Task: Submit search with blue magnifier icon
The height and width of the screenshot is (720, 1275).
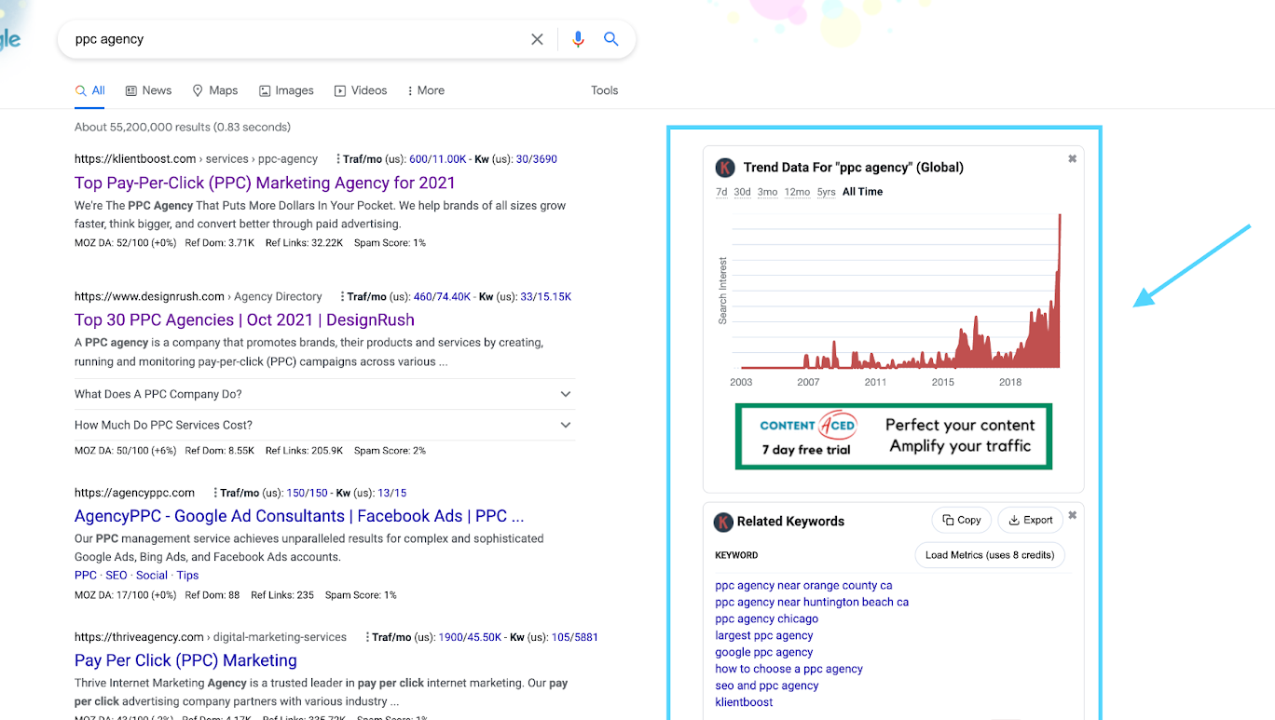Action: (611, 39)
